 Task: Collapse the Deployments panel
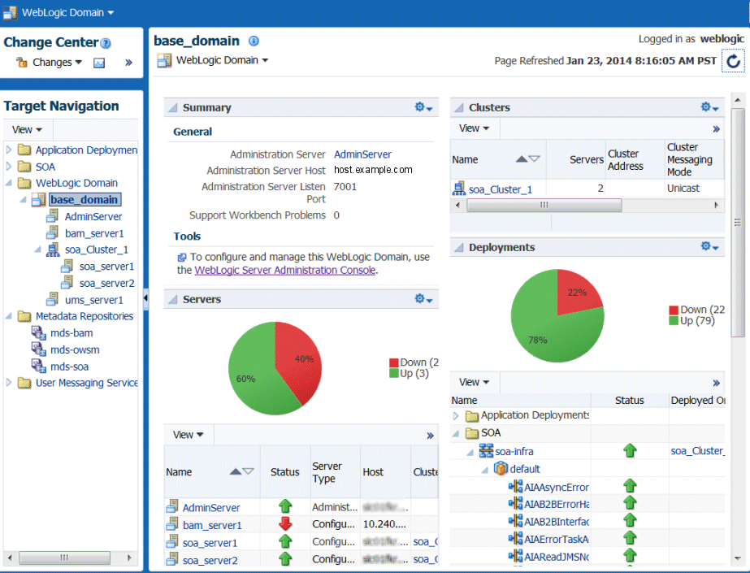tap(458, 247)
